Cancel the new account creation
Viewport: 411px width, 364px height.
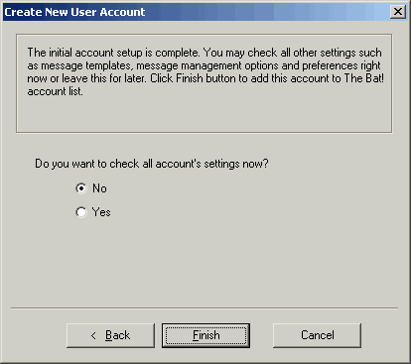(317, 335)
